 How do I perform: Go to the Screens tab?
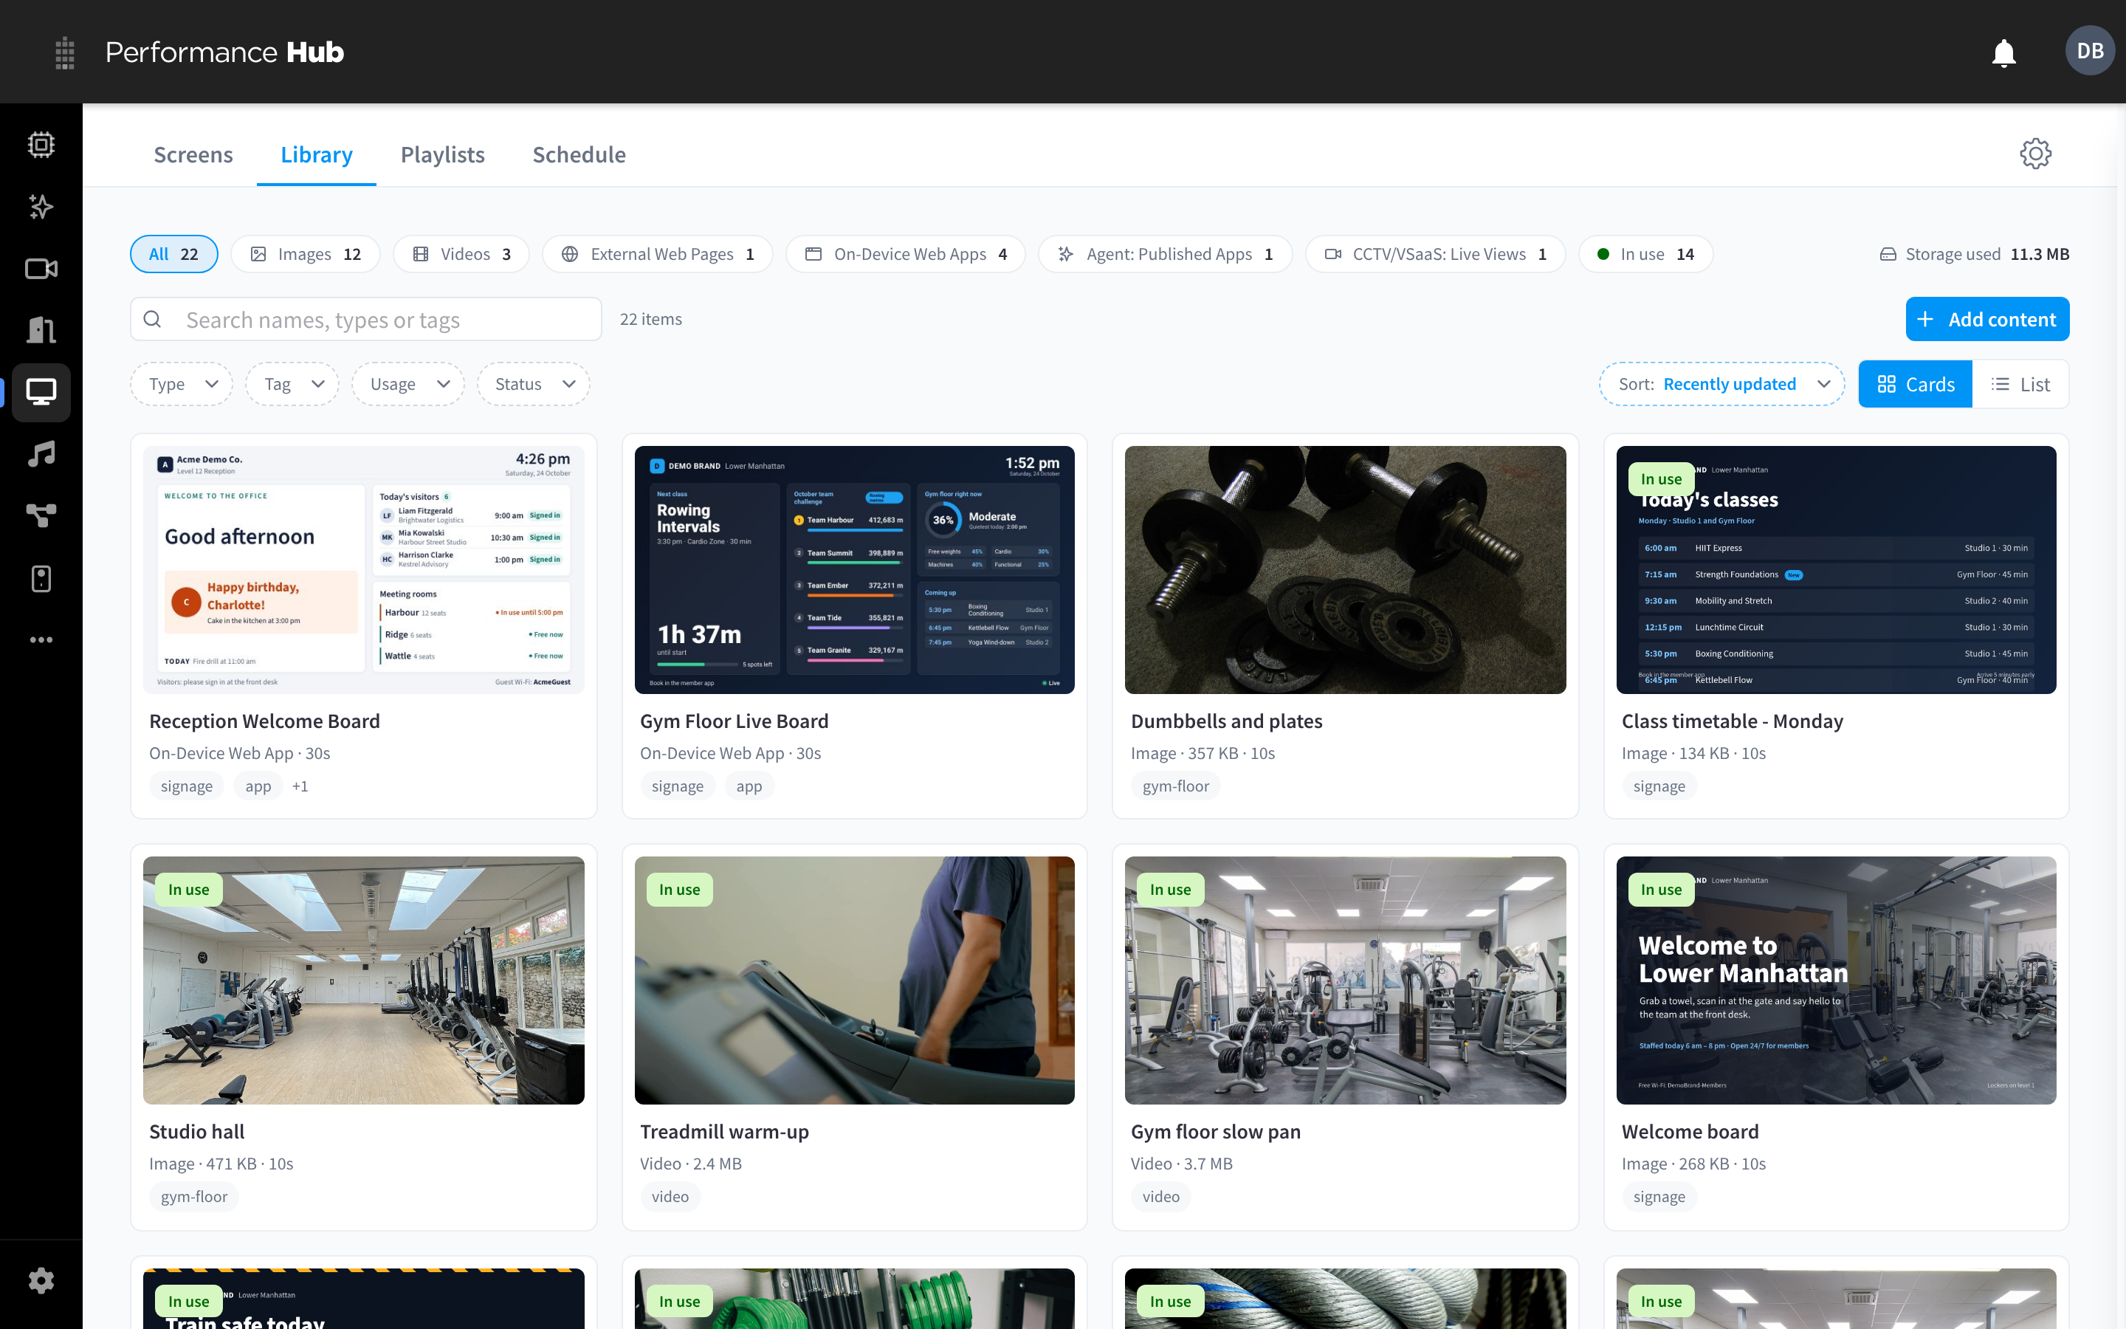193,155
